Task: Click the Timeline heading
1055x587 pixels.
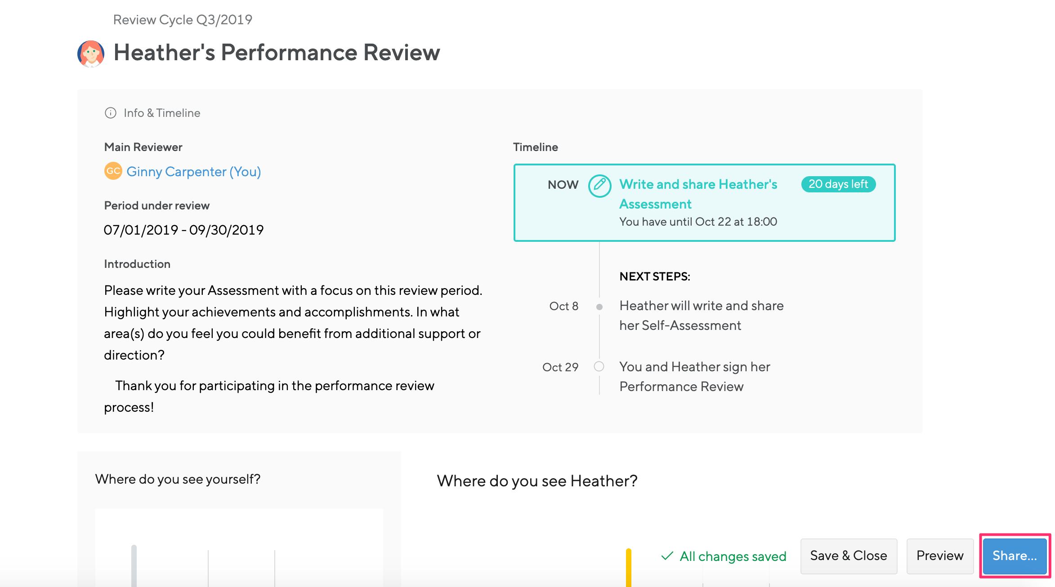Action: [x=535, y=147]
